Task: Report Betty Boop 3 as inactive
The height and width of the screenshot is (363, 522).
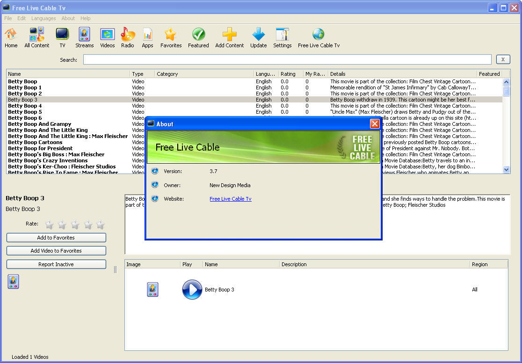Action: pos(56,264)
